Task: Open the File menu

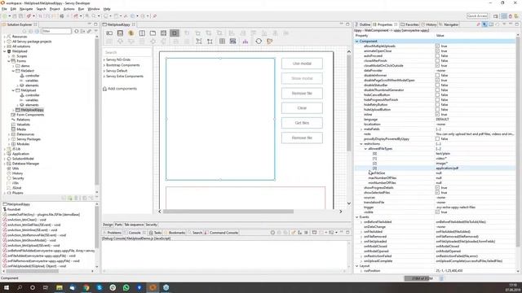Action: (x=4, y=9)
